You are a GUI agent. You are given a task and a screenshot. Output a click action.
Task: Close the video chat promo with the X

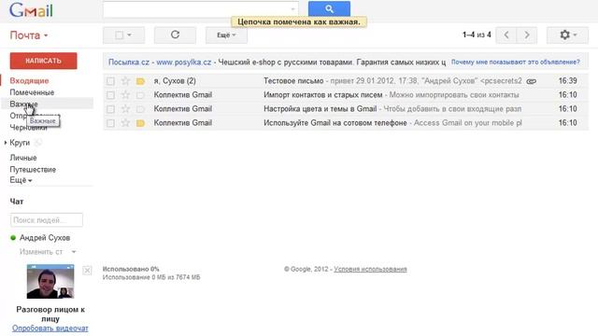pyautogui.click(x=87, y=270)
